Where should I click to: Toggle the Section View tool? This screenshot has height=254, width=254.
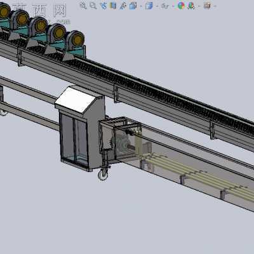coord(113,6)
